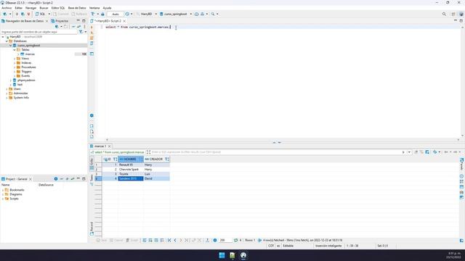The image size is (465, 261).
Task: Click the new connection plug icon
Action: [5, 14]
